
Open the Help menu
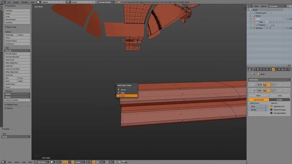click(32, 2)
